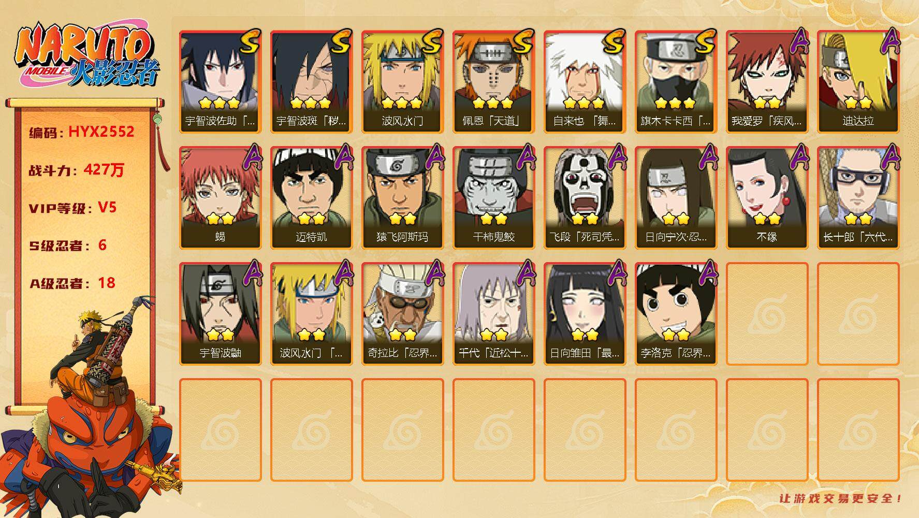Click the 我爱罗 A-rank portrait
Image resolution: width=919 pixels, height=518 pixels.
click(x=767, y=82)
